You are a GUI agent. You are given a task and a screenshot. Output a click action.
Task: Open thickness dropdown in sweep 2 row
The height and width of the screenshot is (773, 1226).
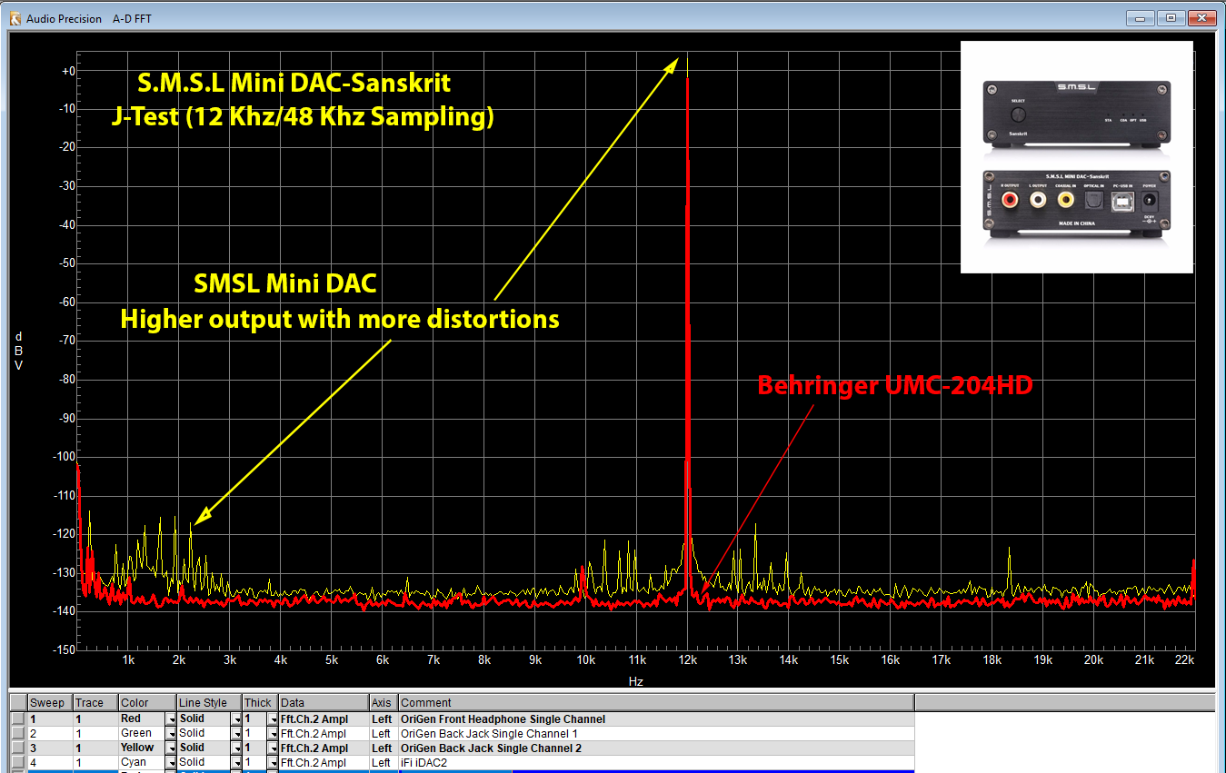click(274, 734)
